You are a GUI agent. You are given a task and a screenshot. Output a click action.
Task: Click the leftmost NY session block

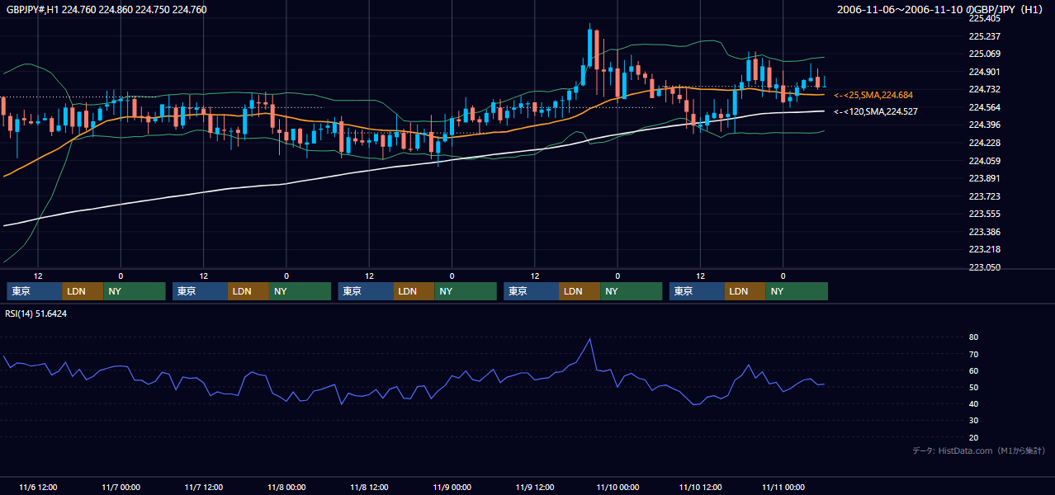(x=135, y=291)
